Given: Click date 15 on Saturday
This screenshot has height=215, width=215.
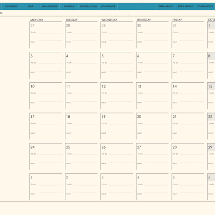Looking at the screenshot, I should pos(210,86).
